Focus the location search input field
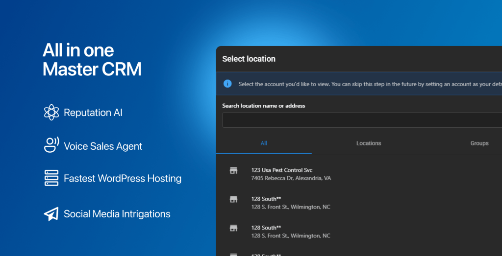 (x=362, y=120)
